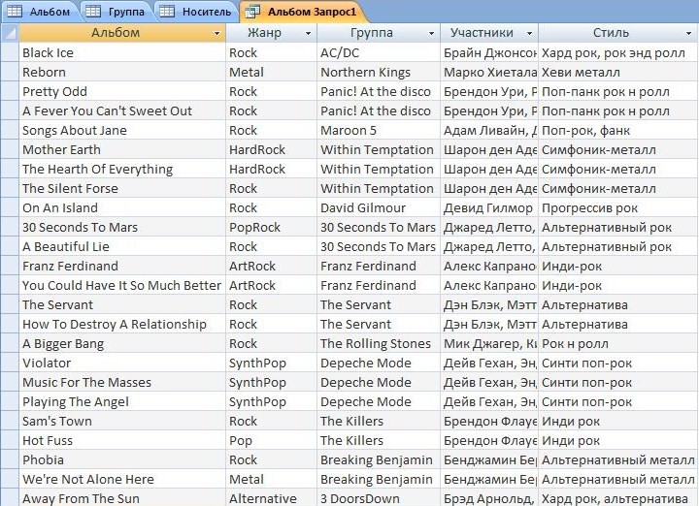Image resolution: width=699 pixels, height=506 pixels.
Task: Click the 'Прогрессив рок' style cell
Action: [x=617, y=207]
